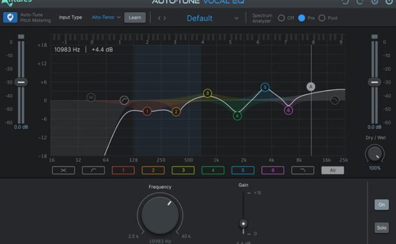Toggle green band 4 button

point(213,170)
